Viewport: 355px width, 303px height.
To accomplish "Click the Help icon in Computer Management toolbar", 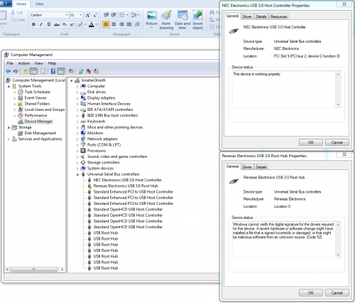I will pos(53,71).
